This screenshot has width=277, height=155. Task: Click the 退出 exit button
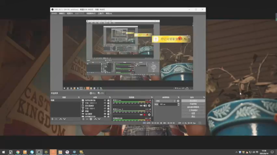pyautogui.click(x=193, y=116)
